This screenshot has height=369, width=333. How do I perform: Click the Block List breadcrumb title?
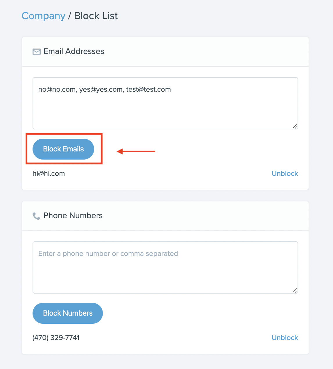96,16
